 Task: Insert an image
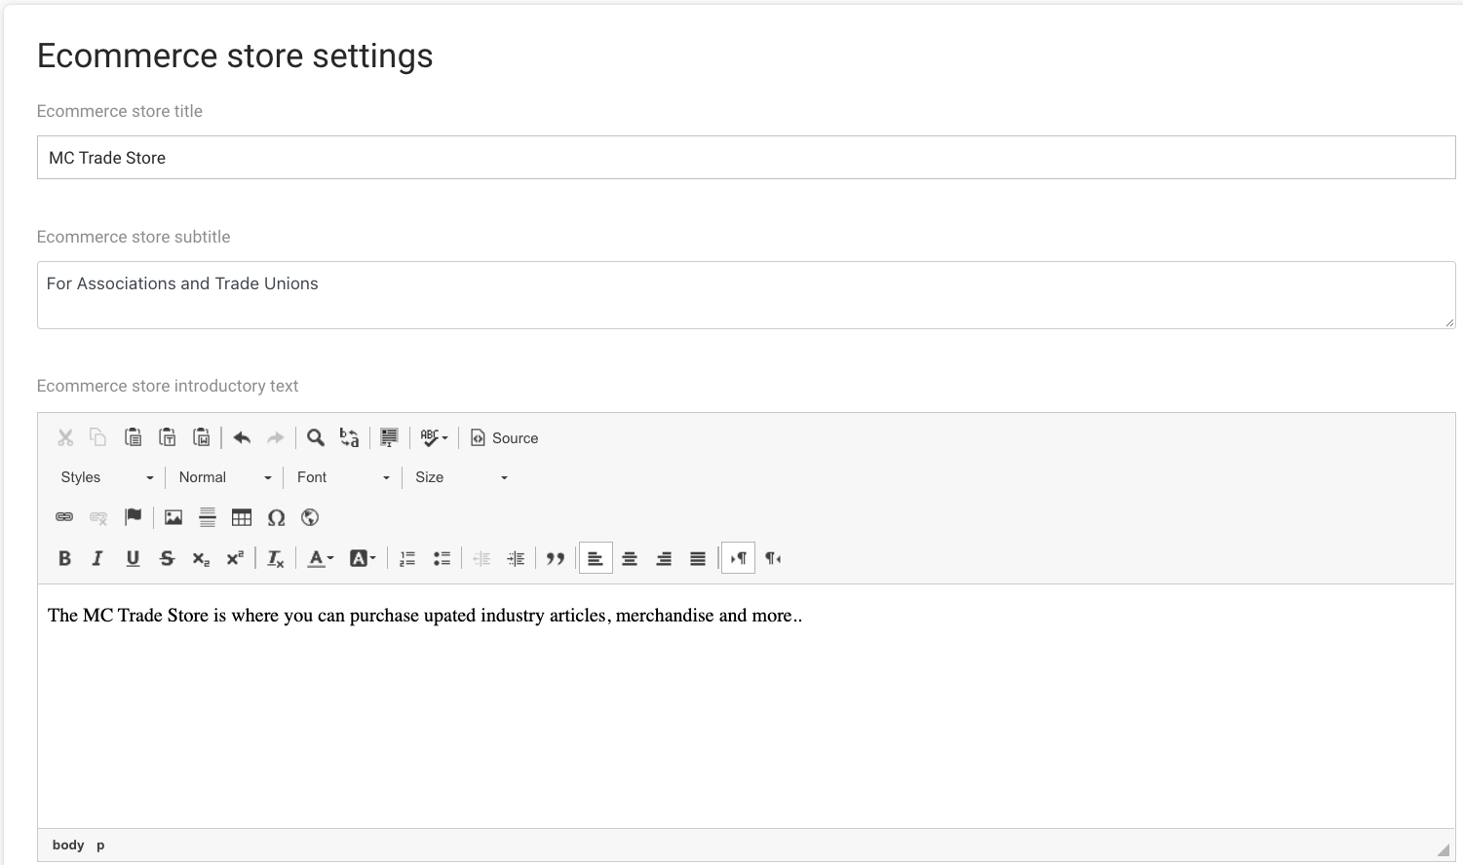[x=173, y=517]
